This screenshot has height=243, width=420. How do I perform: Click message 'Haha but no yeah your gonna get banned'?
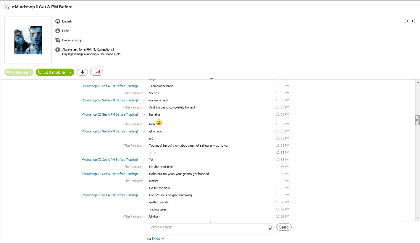tap(179, 174)
